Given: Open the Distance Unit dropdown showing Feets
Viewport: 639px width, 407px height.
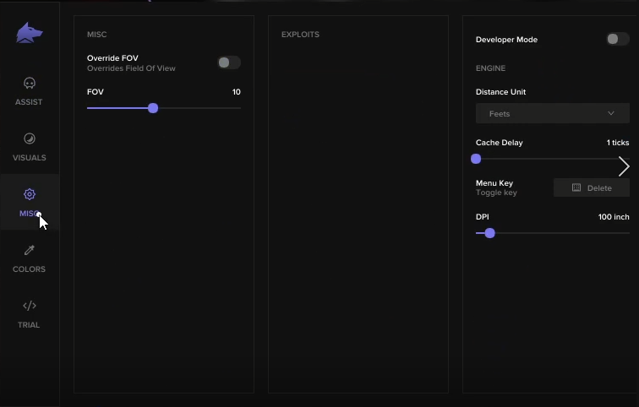Looking at the screenshot, I should click(x=552, y=113).
